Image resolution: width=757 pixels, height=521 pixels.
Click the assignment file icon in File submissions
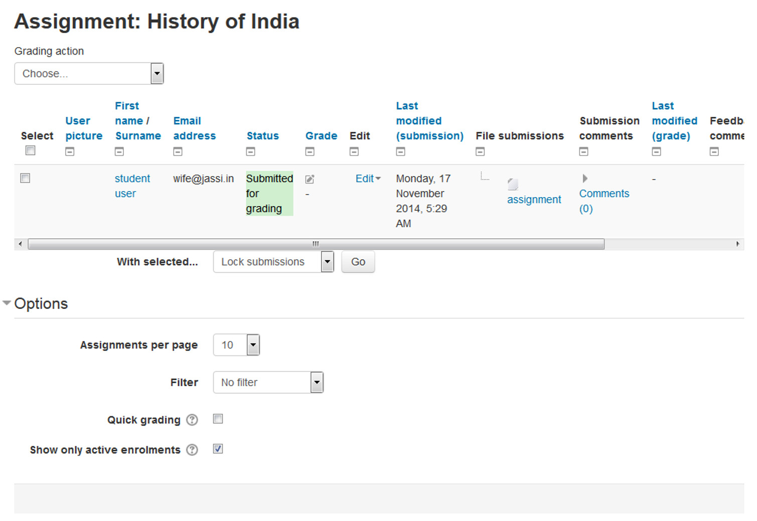513,185
